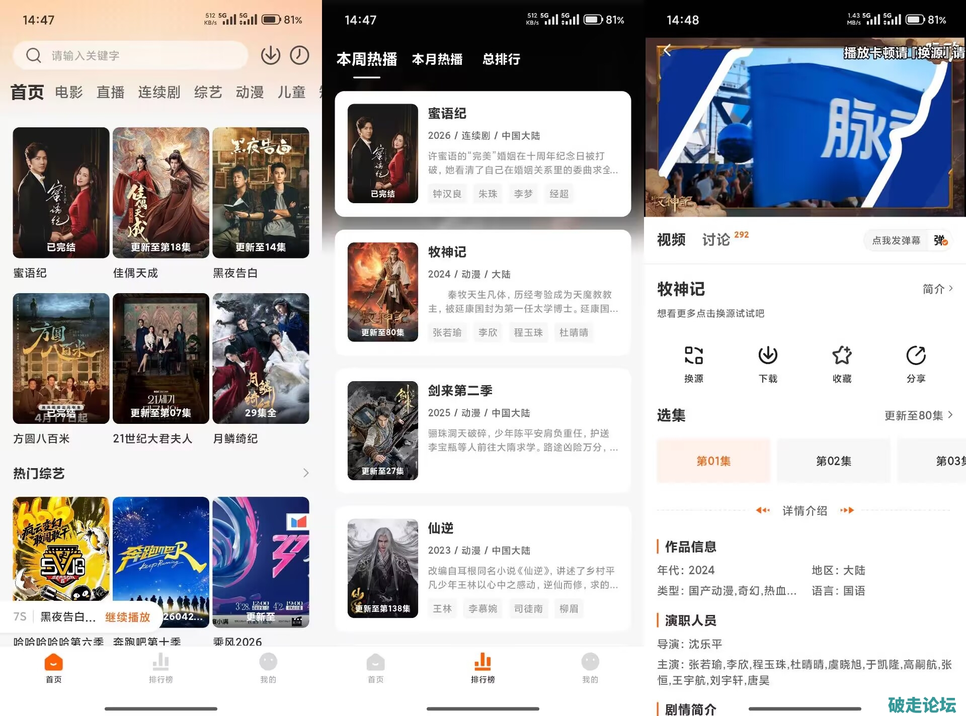
Task: Open the 综艺 category tab
Action: [208, 93]
